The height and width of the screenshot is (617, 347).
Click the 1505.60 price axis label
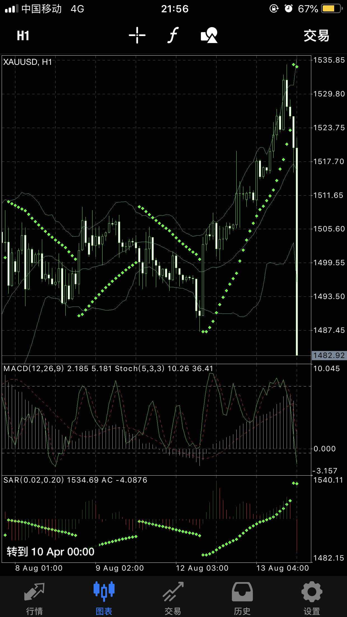pos(329,229)
